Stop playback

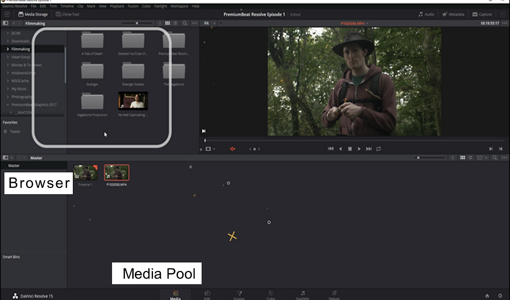click(350, 149)
